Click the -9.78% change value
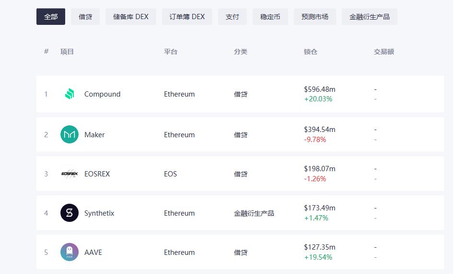The image size is (453, 274). click(x=315, y=140)
